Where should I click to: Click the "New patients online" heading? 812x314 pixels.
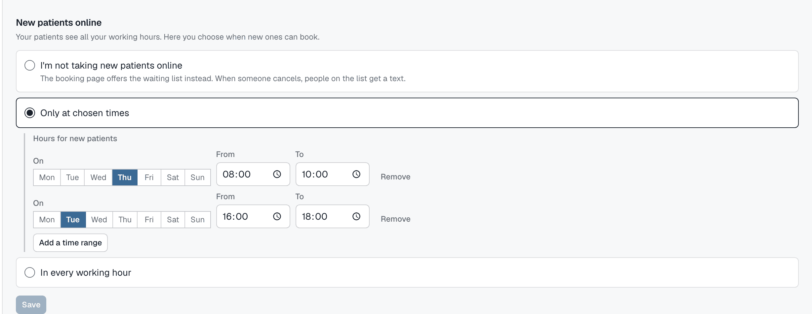point(59,22)
